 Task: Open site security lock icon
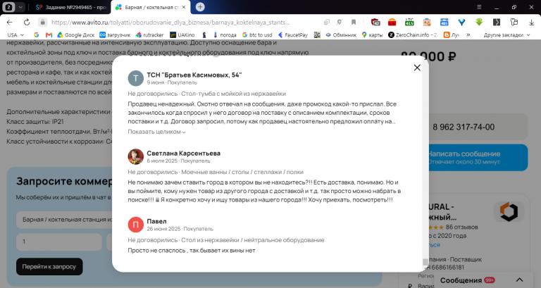[42, 22]
